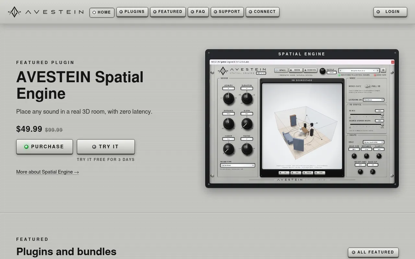Image resolution: width=415 pixels, height=259 pixels.
Task: Open the Plugins navigation item
Action: click(x=132, y=12)
